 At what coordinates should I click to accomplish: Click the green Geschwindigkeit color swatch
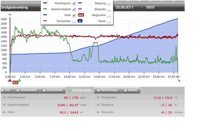click(x=45, y=9)
